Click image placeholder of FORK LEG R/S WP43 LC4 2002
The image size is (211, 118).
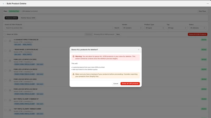[10, 81]
